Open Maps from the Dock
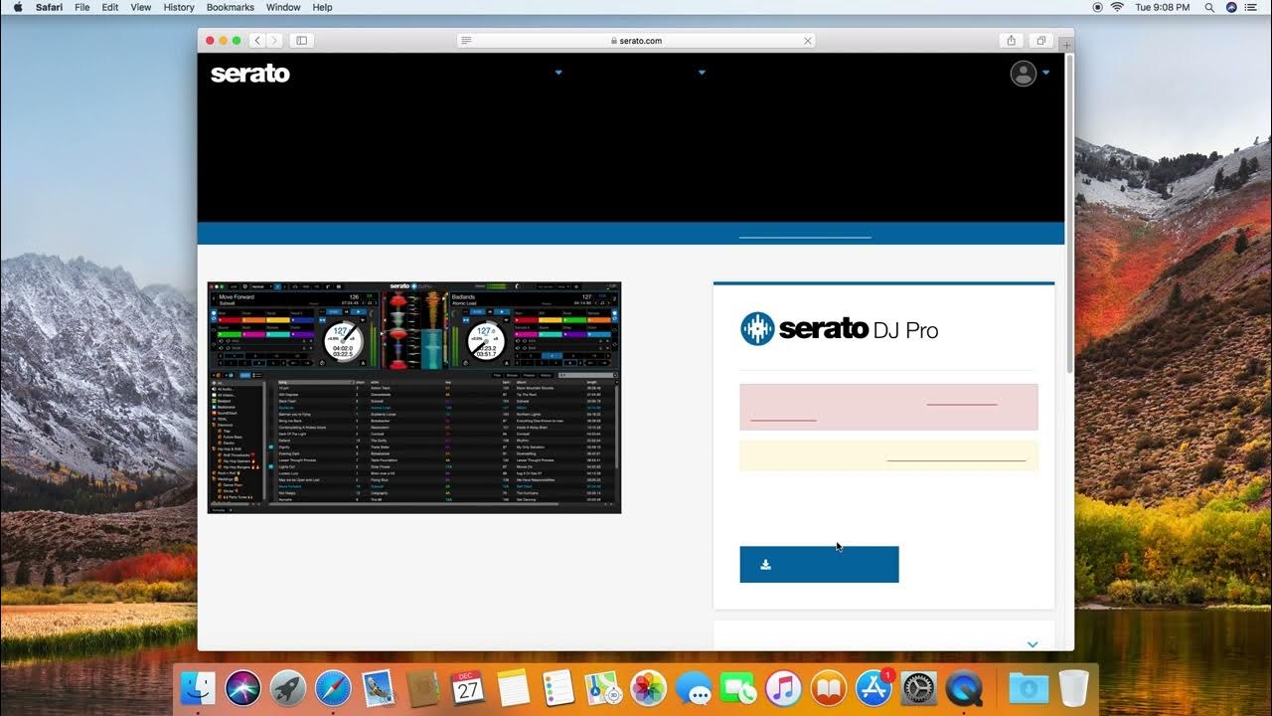 (x=602, y=688)
